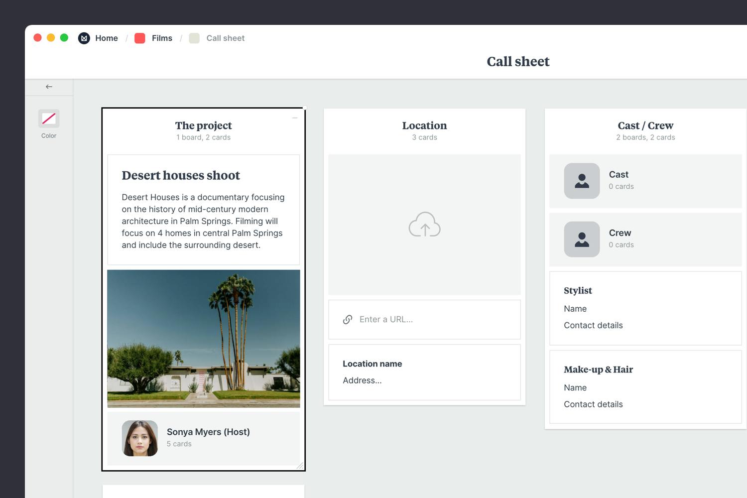The height and width of the screenshot is (498, 747).
Task: Click the red Films board icon
Action: tap(140, 38)
